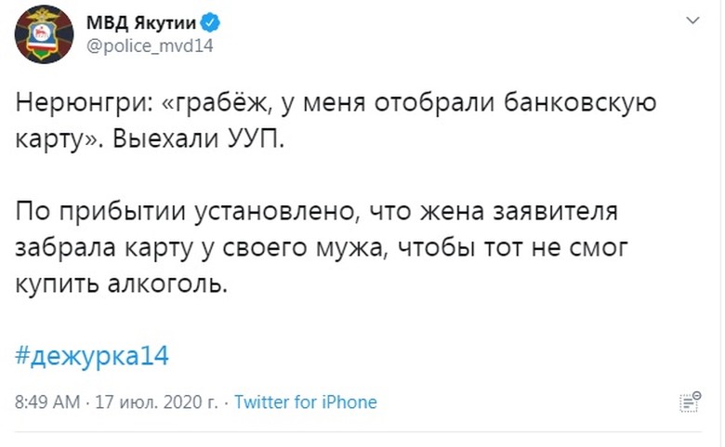Open the Twitter for iPhone source link
This screenshot has height=447, width=725.
(305, 402)
